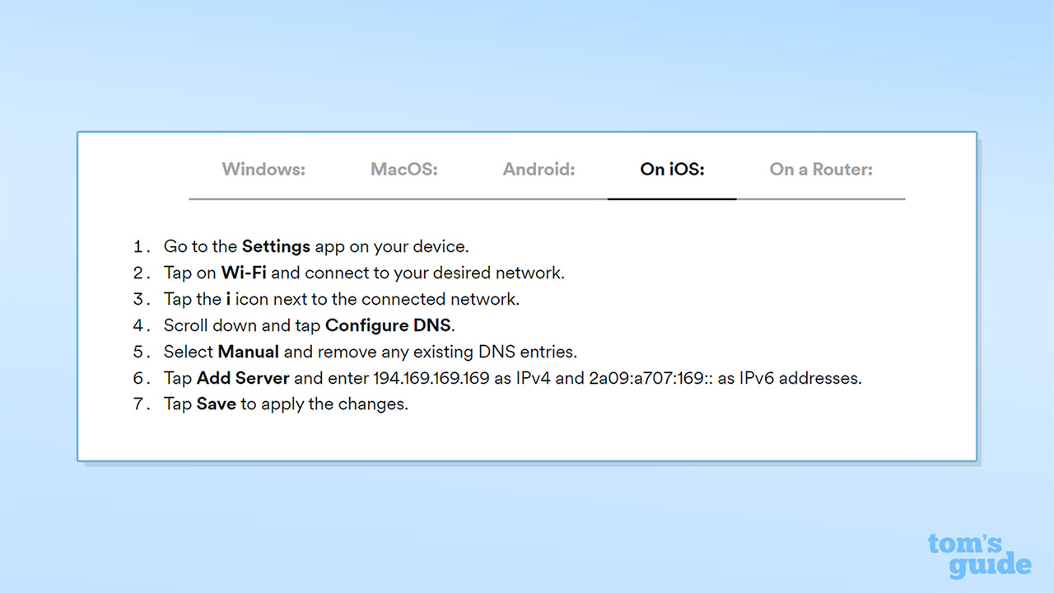Click the step number 7 list marker

point(142,404)
